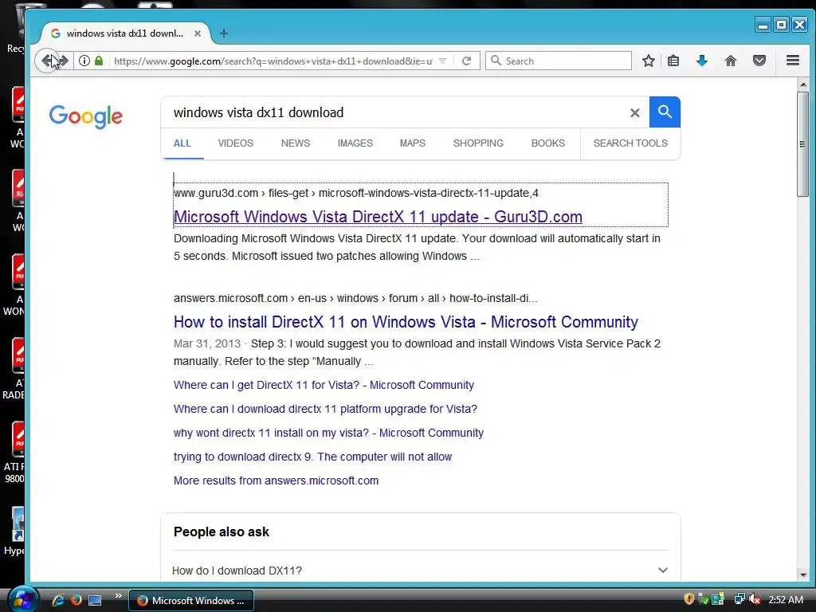Switch to NEWS results tab
Image resolution: width=816 pixels, height=612 pixels.
click(x=296, y=143)
